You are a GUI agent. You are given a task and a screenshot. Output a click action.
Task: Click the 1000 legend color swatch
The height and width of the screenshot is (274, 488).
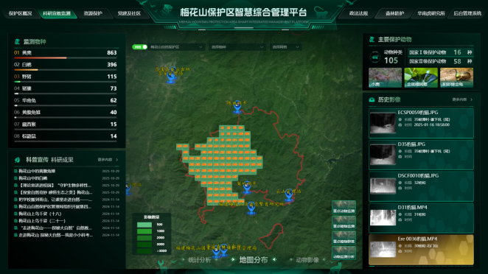coord(144,231)
